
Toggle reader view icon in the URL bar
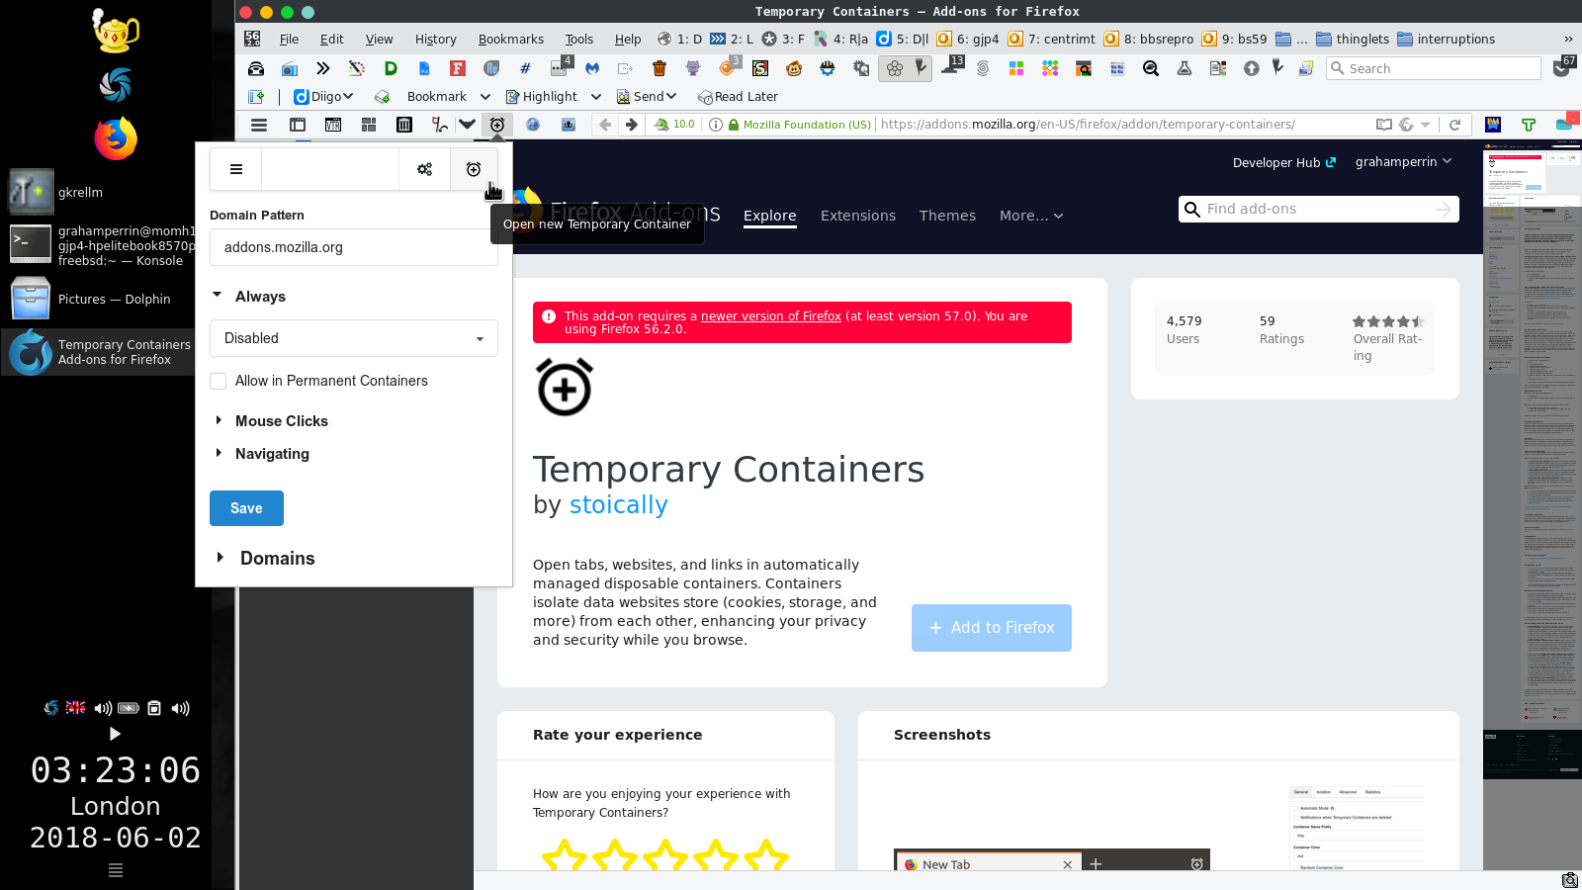point(1384,125)
